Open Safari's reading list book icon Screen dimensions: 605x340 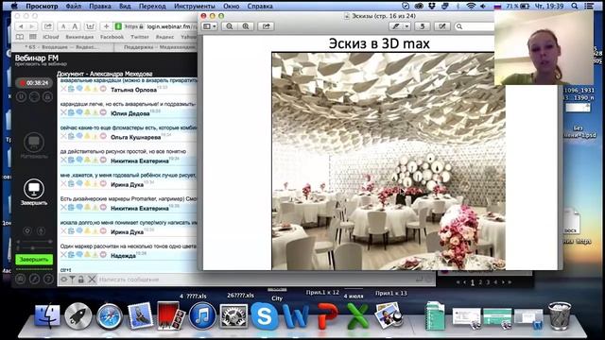20,37
